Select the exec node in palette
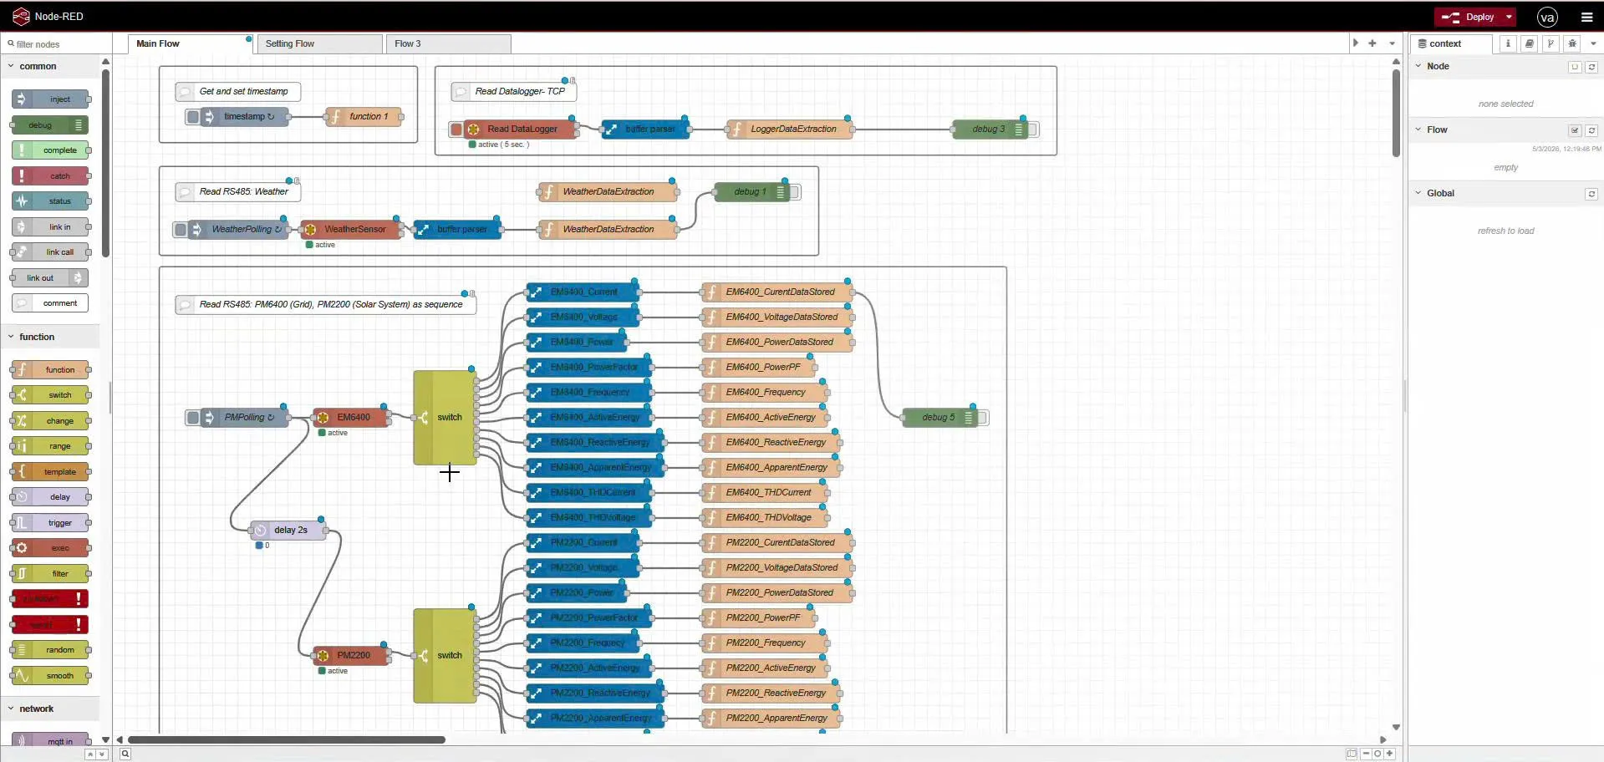The height and width of the screenshot is (762, 1604). (x=50, y=548)
